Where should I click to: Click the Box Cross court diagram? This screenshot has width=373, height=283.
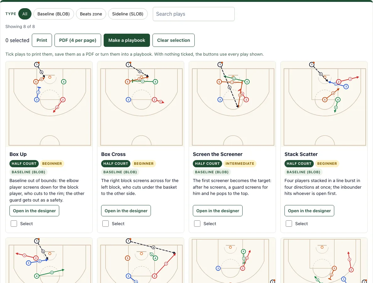(x=141, y=104)
